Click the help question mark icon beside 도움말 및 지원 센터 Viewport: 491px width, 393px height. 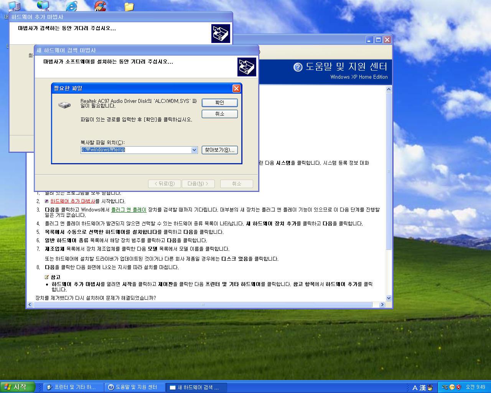pyautogui.click(x=298, y=67)
